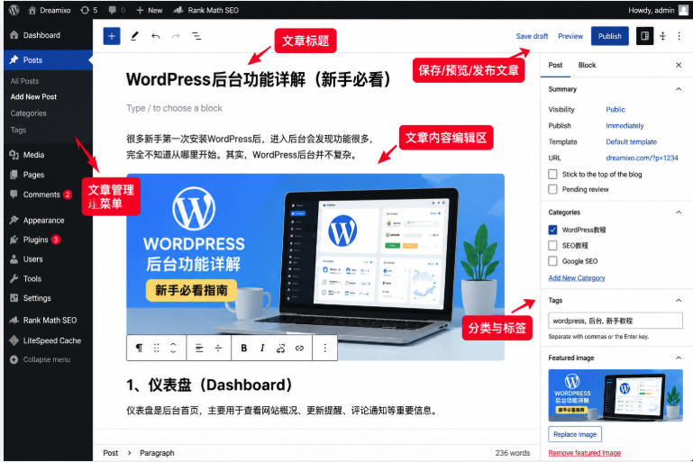
Task: Change block type with paragraph icon
Action: pyautogui.click(x=139, y=348)
